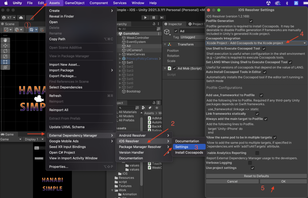The image size is (308, 198).
Task: Toggle Auto Install Cocoapod Tools in Editor
Action: pos(265,72)
